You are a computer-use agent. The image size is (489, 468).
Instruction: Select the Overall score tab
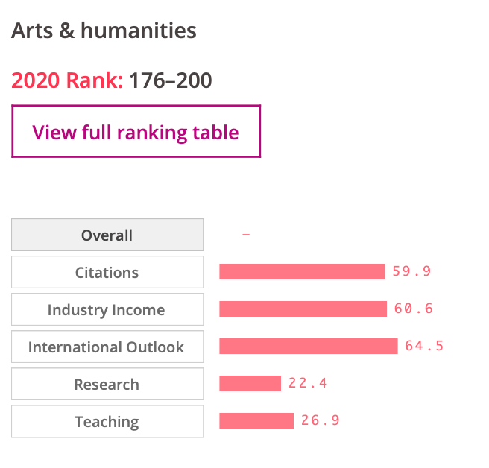107,235
